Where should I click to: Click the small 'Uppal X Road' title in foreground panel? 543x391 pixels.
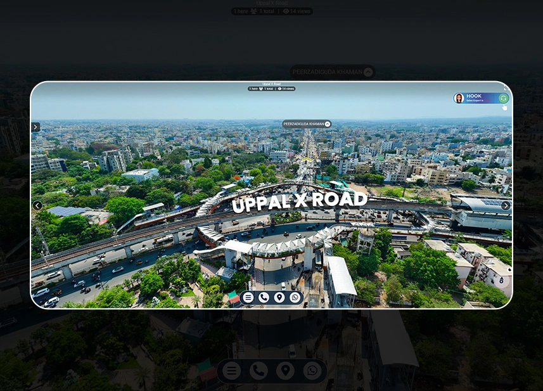pos(271,84)
